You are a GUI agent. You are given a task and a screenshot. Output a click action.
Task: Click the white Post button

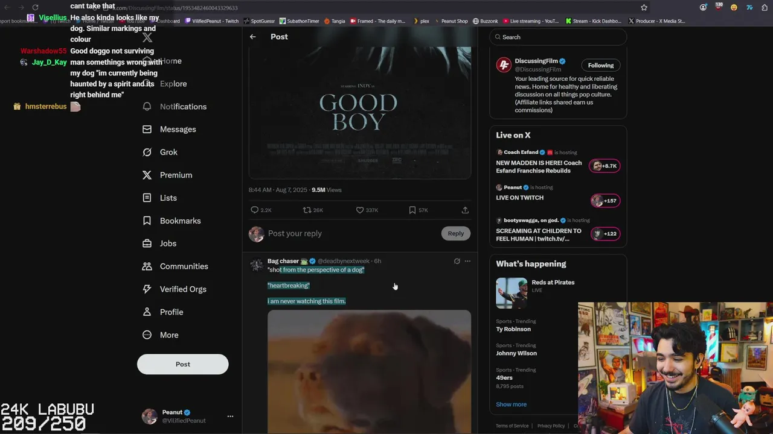[182, 364]
